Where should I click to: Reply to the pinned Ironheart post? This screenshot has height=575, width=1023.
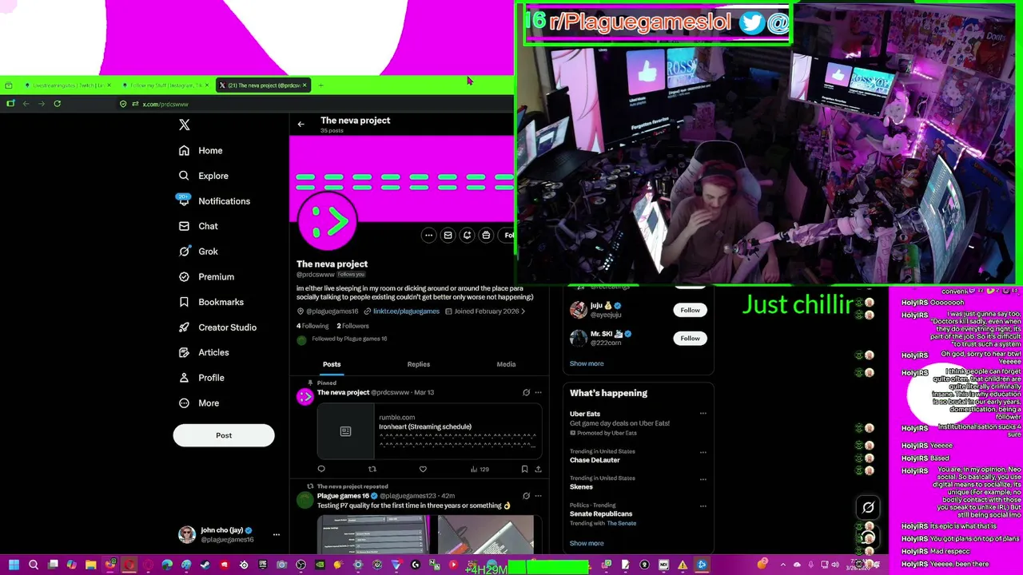pos(321,469)
